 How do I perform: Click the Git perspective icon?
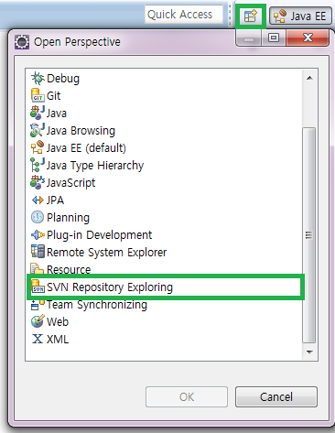click(38, 95)
